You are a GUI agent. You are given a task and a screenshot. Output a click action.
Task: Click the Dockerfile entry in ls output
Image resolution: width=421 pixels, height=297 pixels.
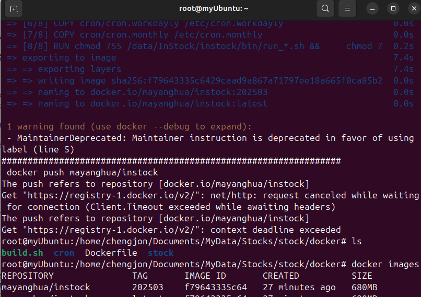click(111, 253)
